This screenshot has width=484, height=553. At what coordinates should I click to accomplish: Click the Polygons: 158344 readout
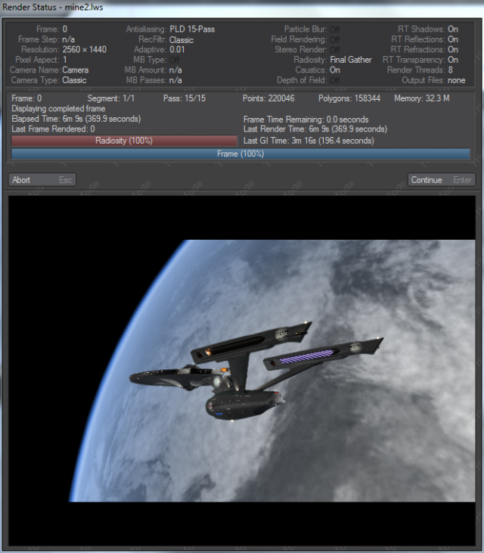tap(349, 98)
